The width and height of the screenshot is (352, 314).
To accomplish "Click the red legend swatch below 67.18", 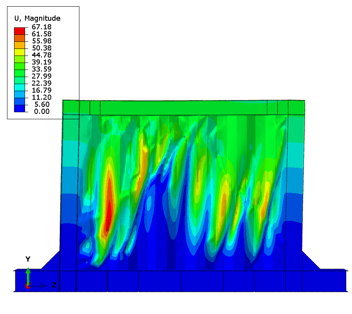I will point(20,31).
